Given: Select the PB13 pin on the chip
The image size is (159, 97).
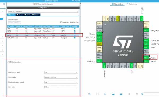Looking at the screenshot, I should pos(146,58).
